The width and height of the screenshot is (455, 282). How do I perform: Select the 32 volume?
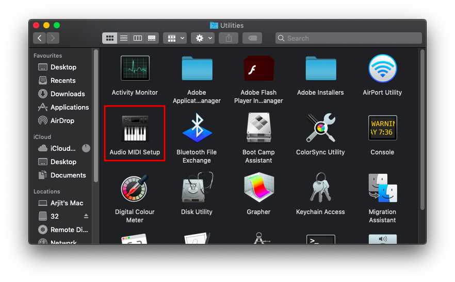[x=54, y=216]
